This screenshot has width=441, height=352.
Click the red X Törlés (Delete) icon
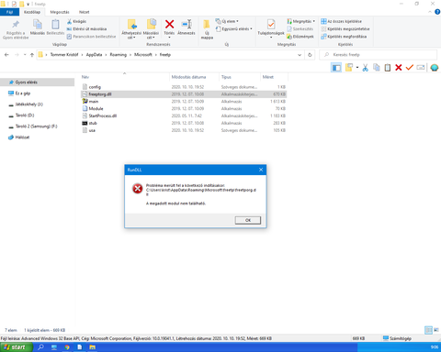pyautogui.click(x=169, y=24)
